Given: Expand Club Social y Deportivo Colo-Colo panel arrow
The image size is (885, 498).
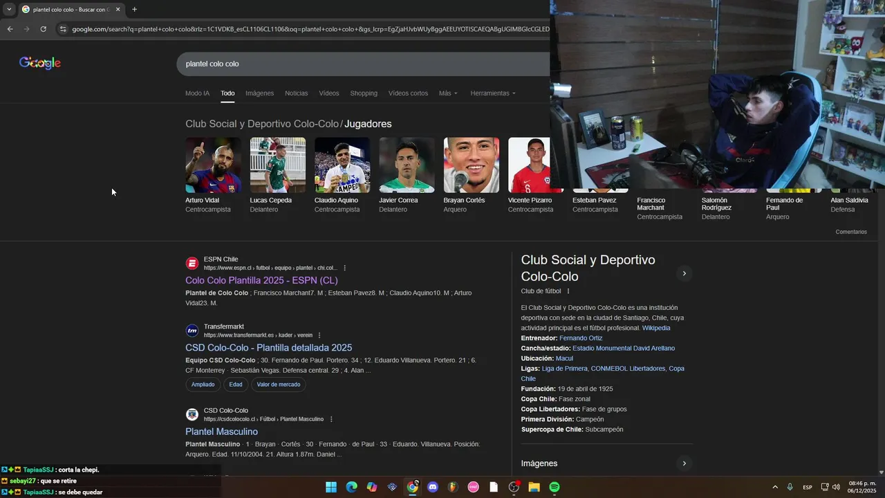Looking at the screenshot, I should click(684, 273).
